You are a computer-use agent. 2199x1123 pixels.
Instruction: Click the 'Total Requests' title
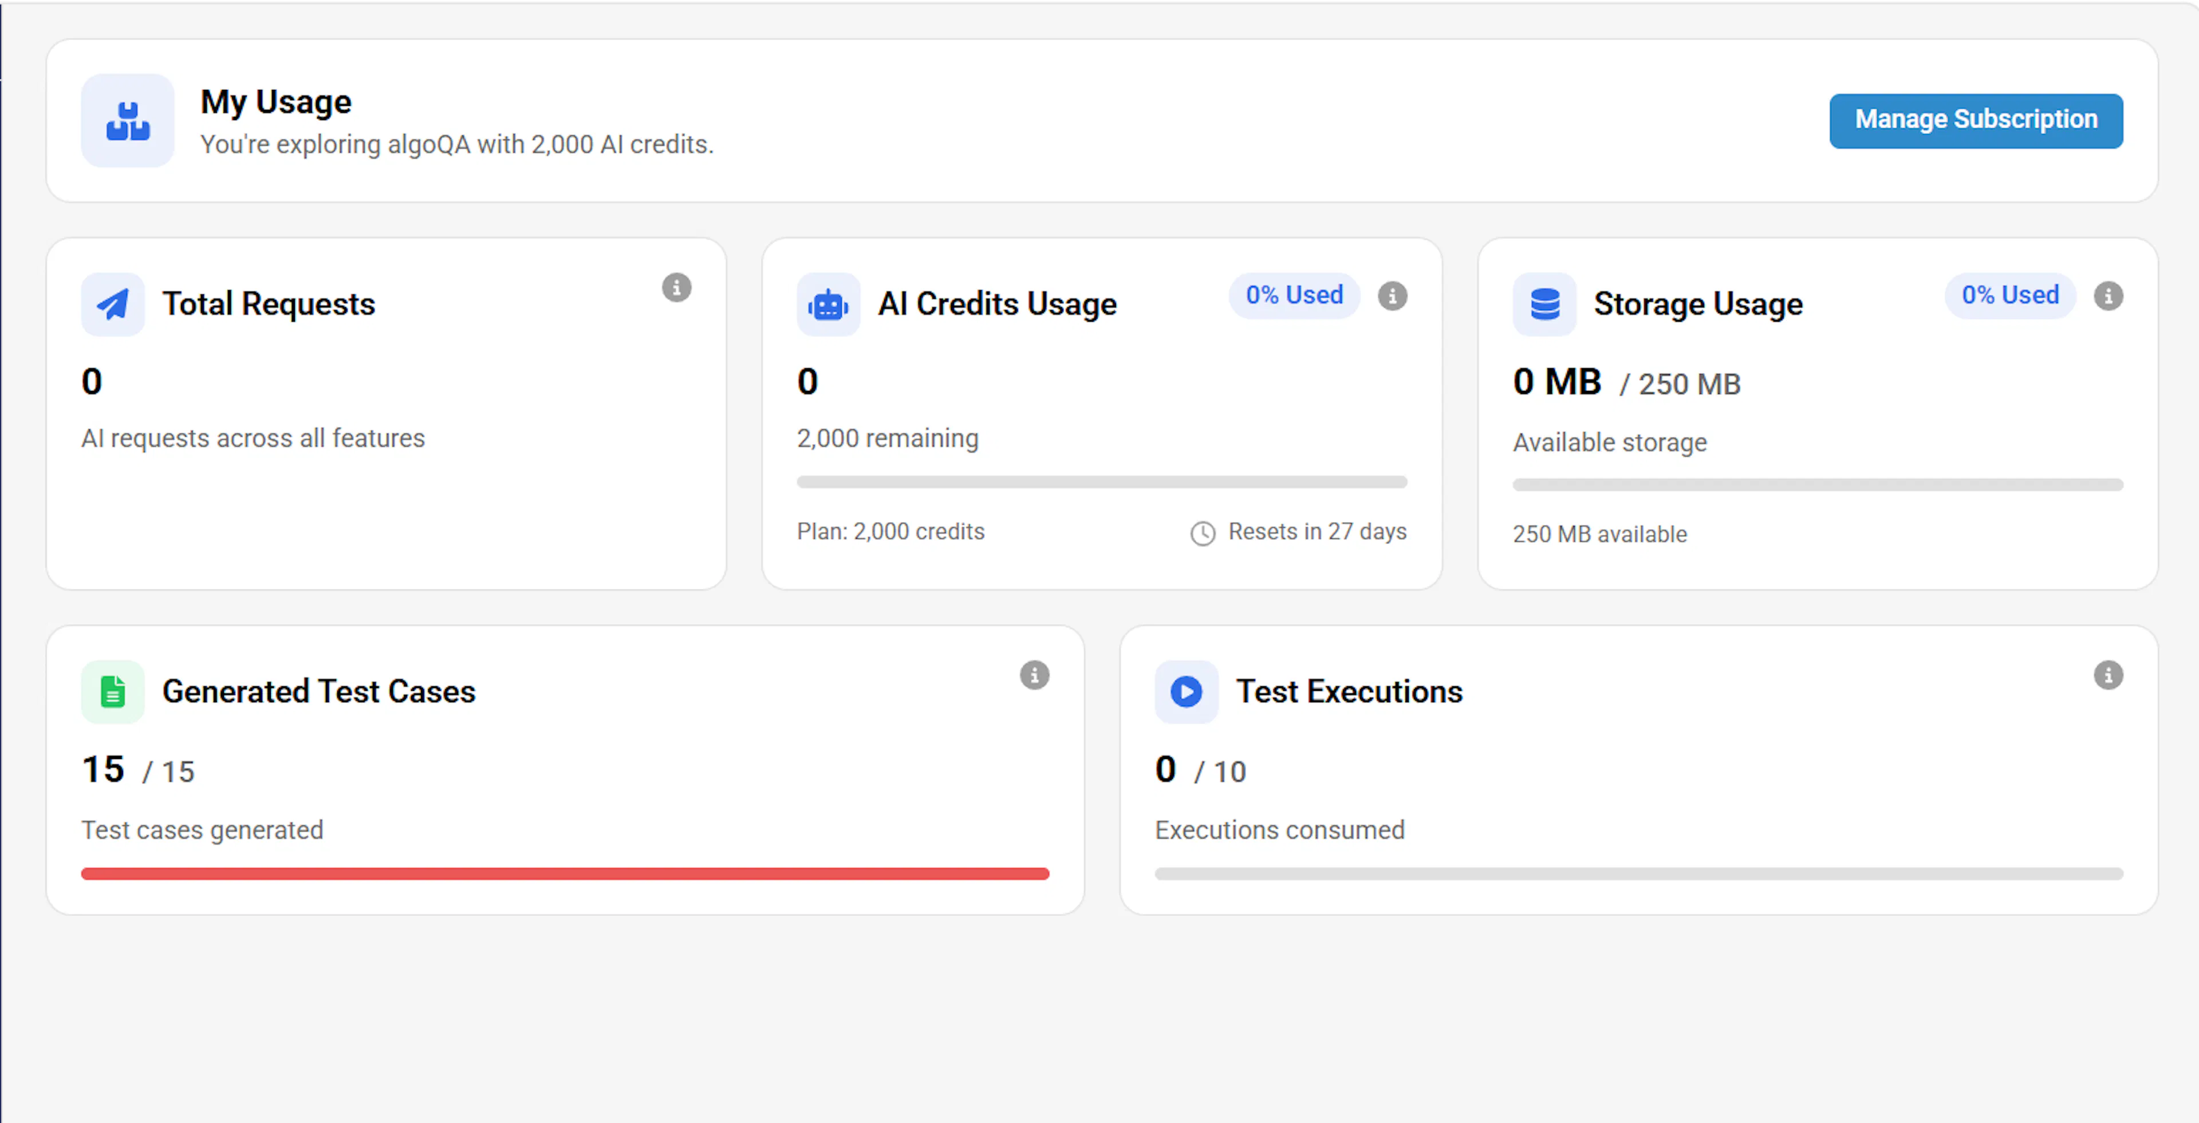269,304
